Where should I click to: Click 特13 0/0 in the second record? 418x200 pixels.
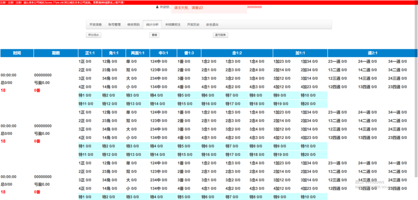pyautogui.click(x=134, y=154)
